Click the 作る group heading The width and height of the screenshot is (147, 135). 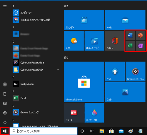(66, 6)
